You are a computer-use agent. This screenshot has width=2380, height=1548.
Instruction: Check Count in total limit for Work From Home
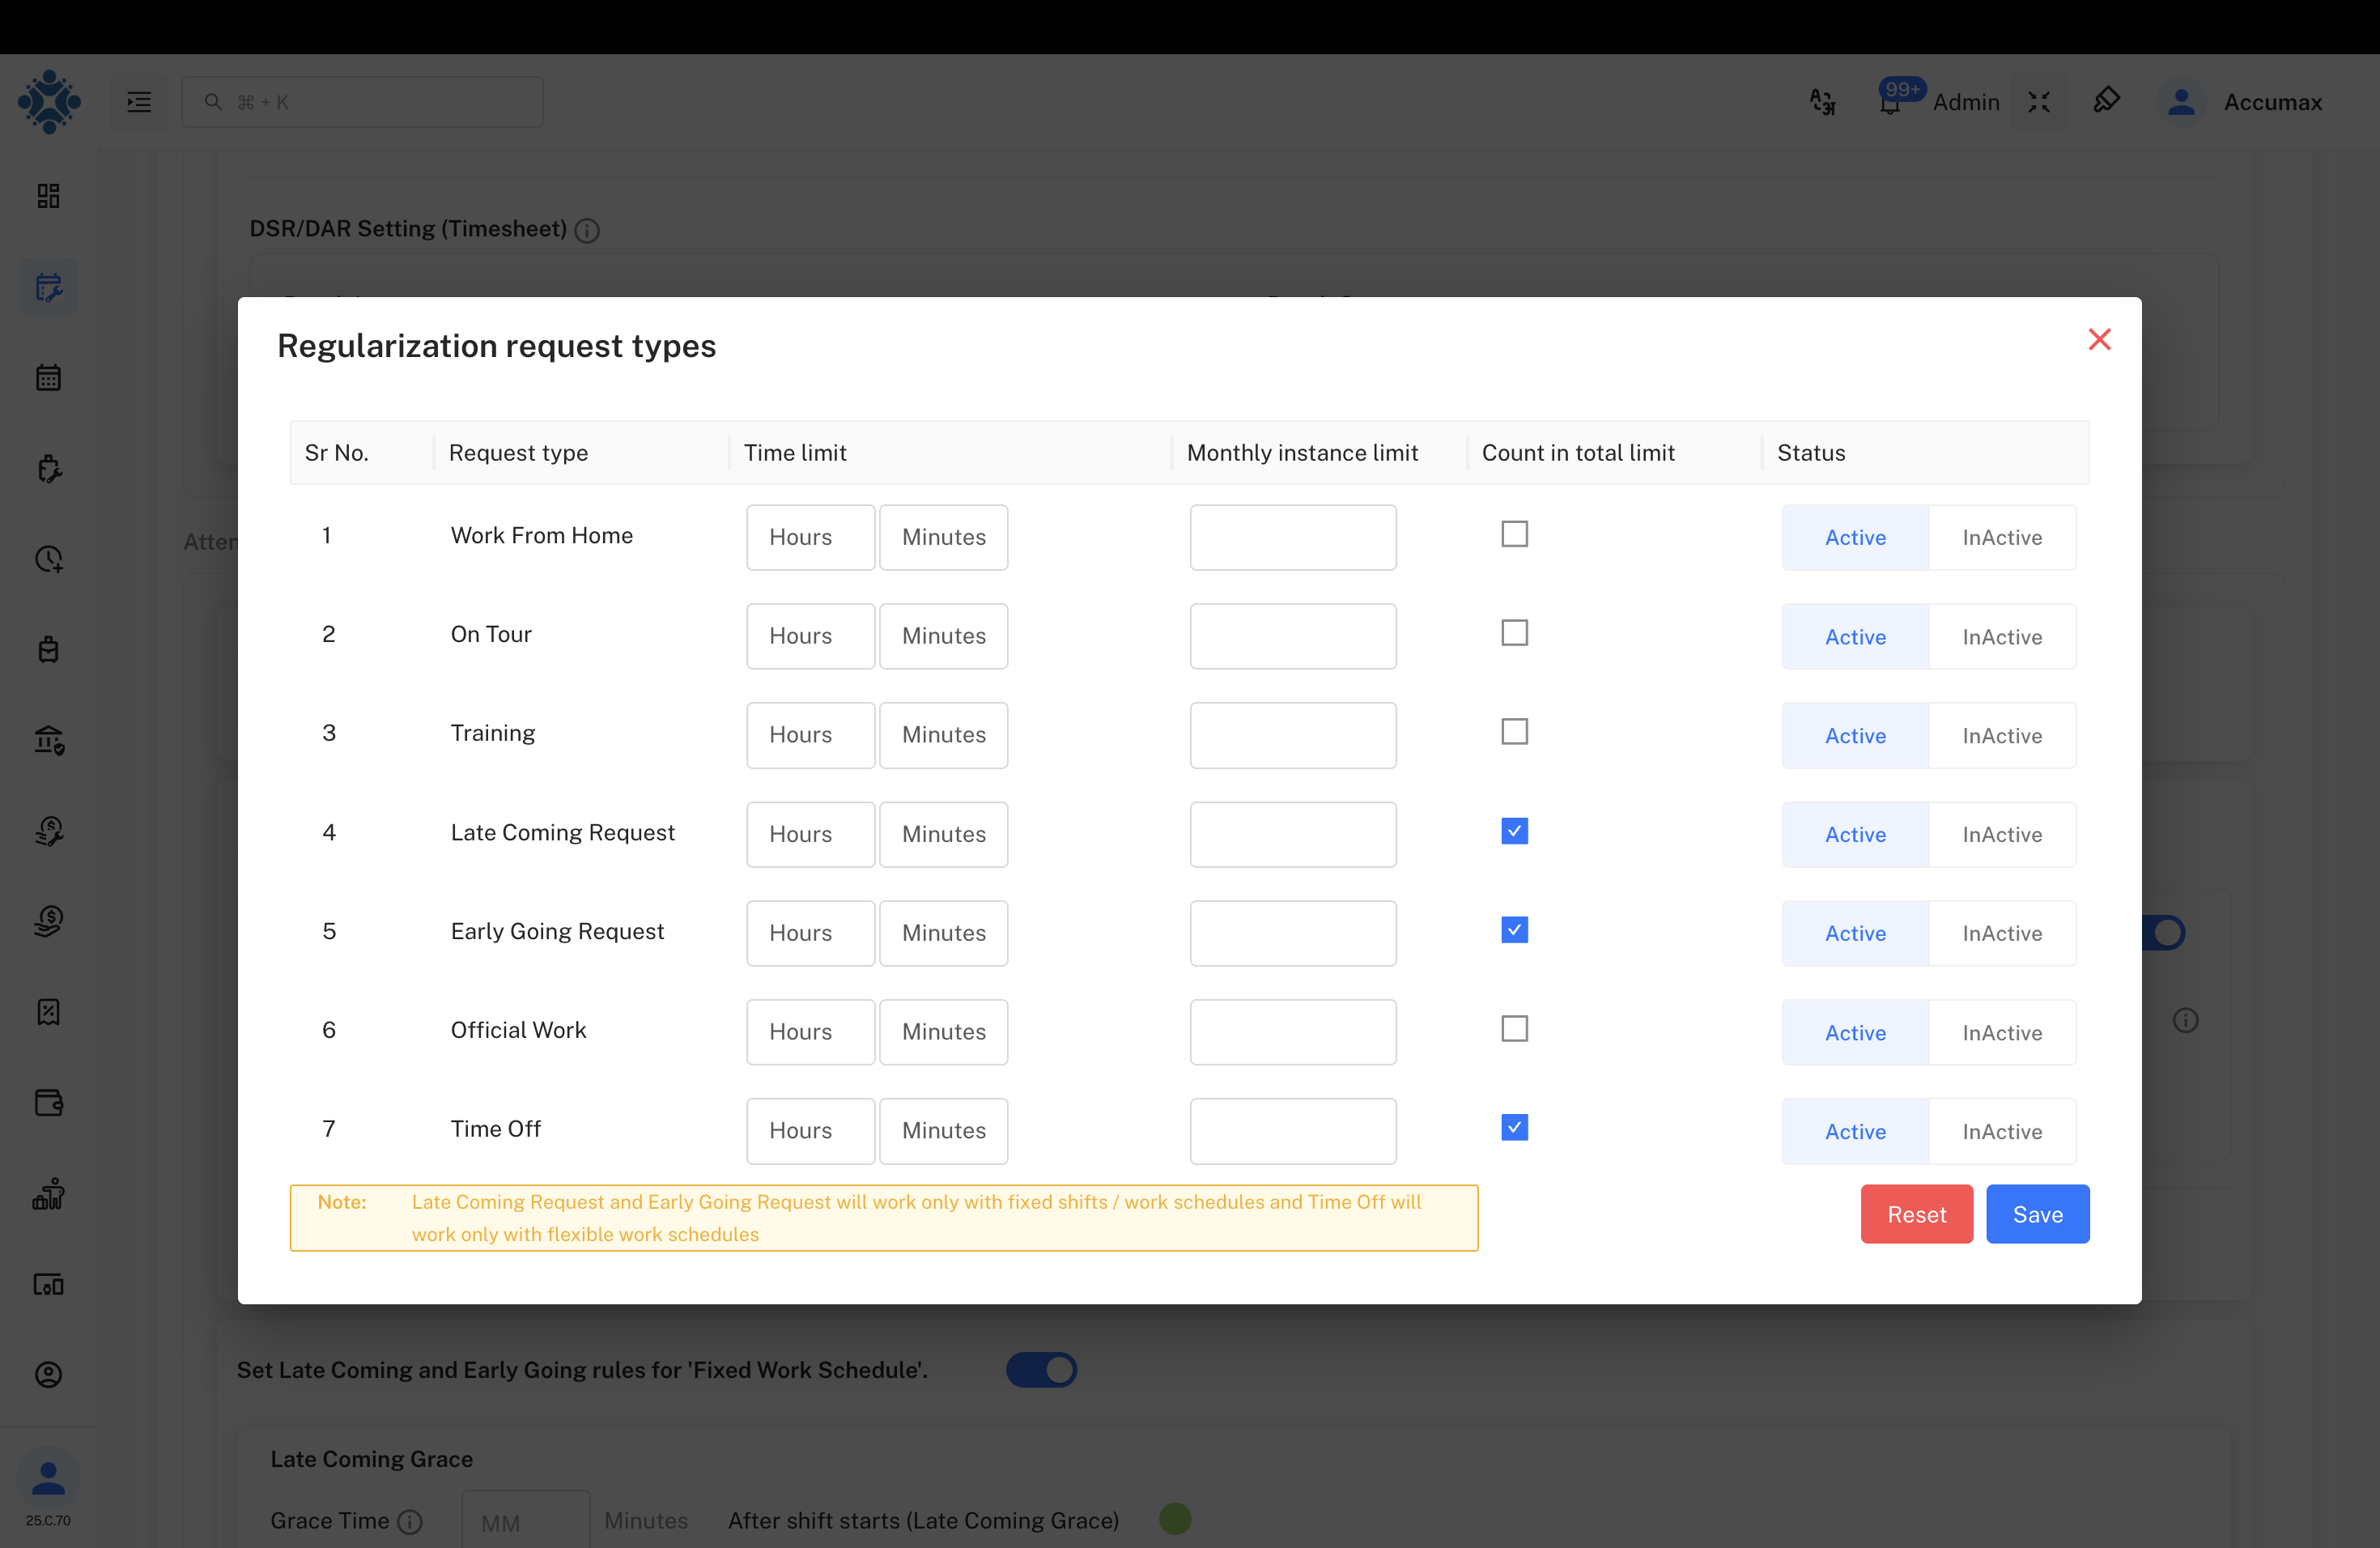point(1514,534)
